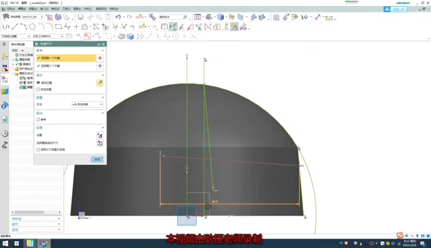Click the part navigator horizontal scrollbar
The width and height of the screenshot is (431, 248).
pyautogui.click(x=36, y=212)
